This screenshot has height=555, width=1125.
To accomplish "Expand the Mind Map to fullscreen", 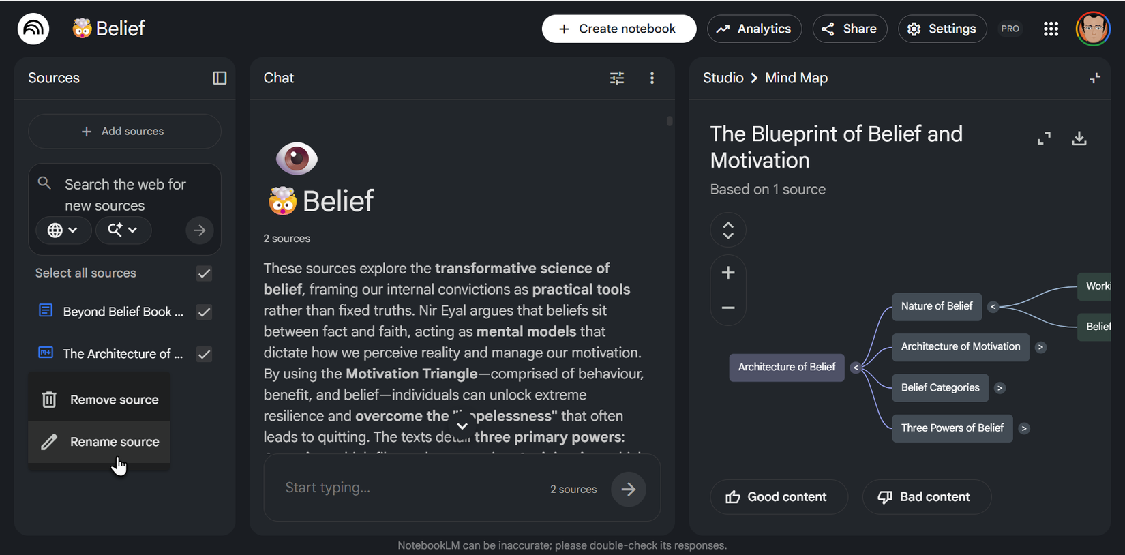I will pos(1044,138).
